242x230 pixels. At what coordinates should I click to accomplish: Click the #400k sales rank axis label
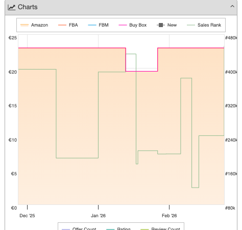coord(231,72)
